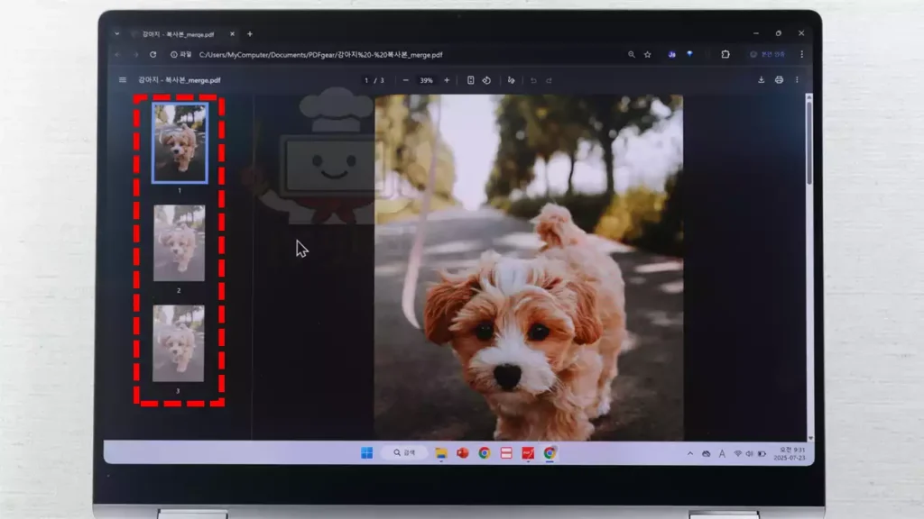924x519 pixels.
Task: Download the PDF file
Action: click(x=761, y=80)
